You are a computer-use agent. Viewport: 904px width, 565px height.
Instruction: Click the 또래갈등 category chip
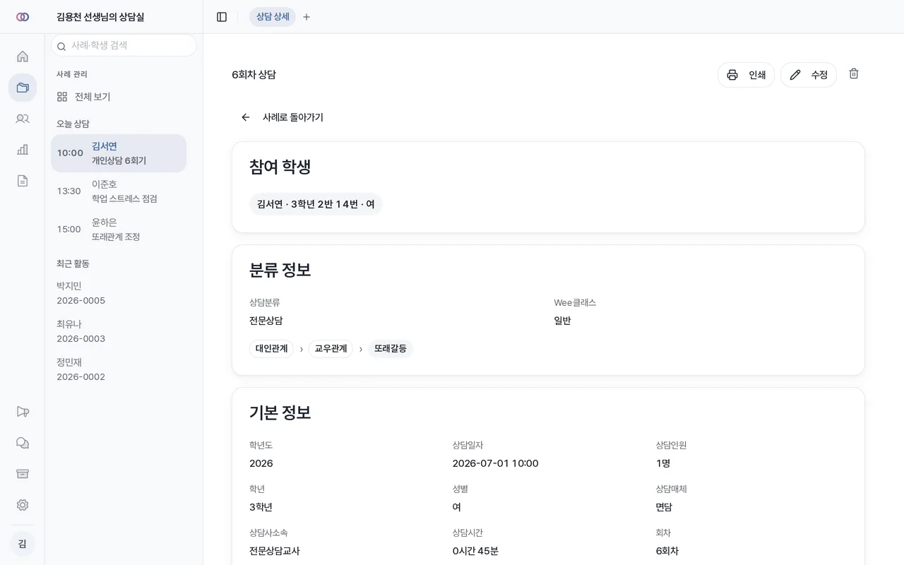(390, 349)
